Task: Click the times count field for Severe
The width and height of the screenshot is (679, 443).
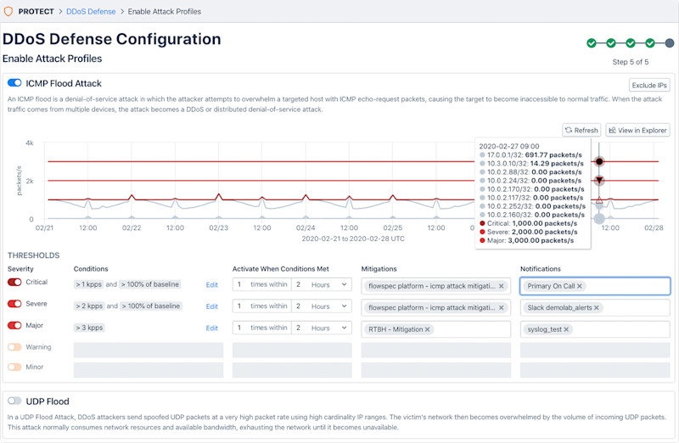Action: point(240,306)
